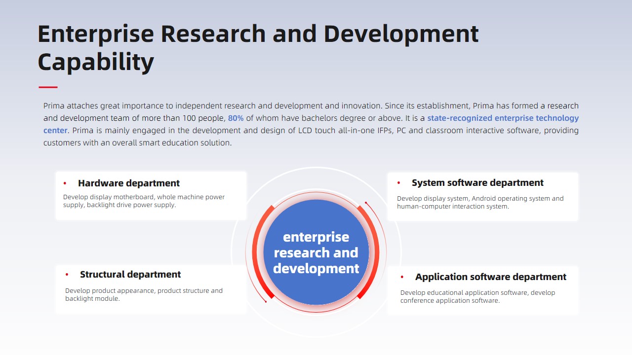Select the 'Hardware department' heading
The width and height of the screenshot is (632, 355).
click(128, 183)
